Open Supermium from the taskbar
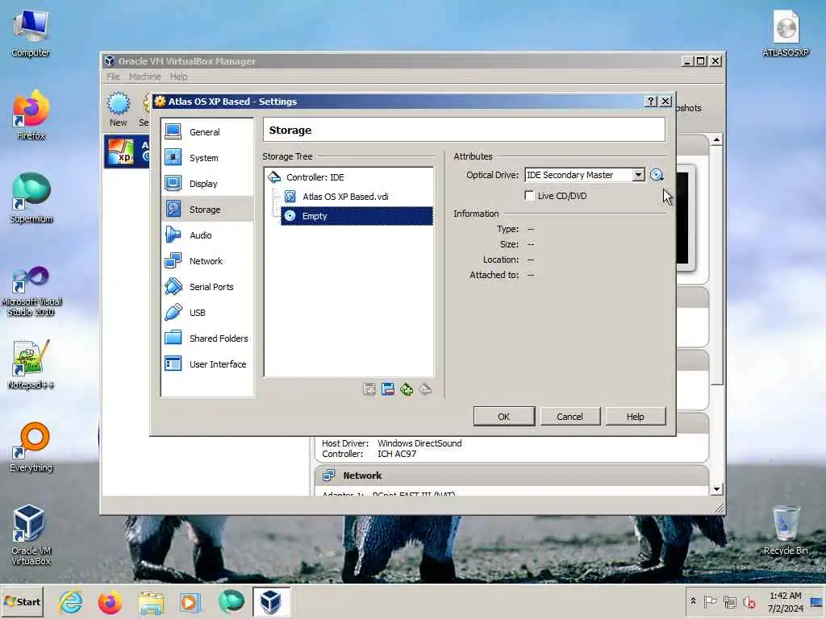 click(231, 602)
